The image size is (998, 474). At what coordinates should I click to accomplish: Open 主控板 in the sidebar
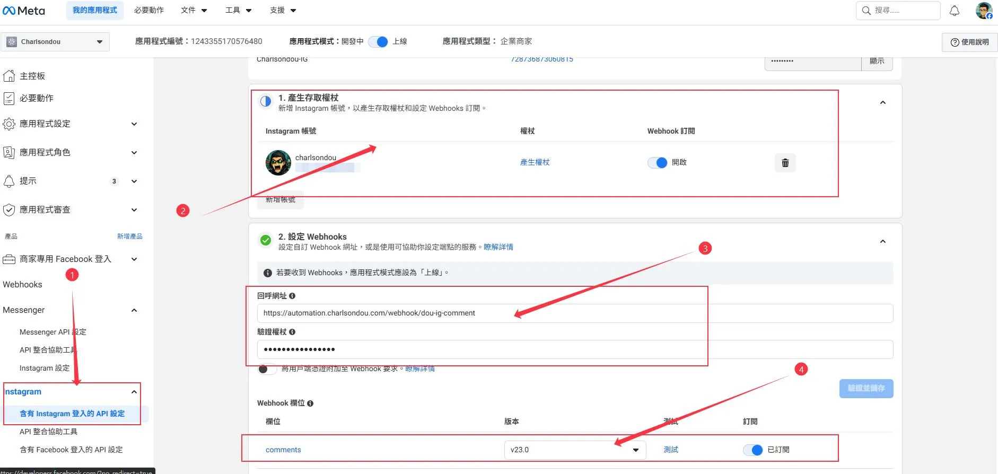32,76
